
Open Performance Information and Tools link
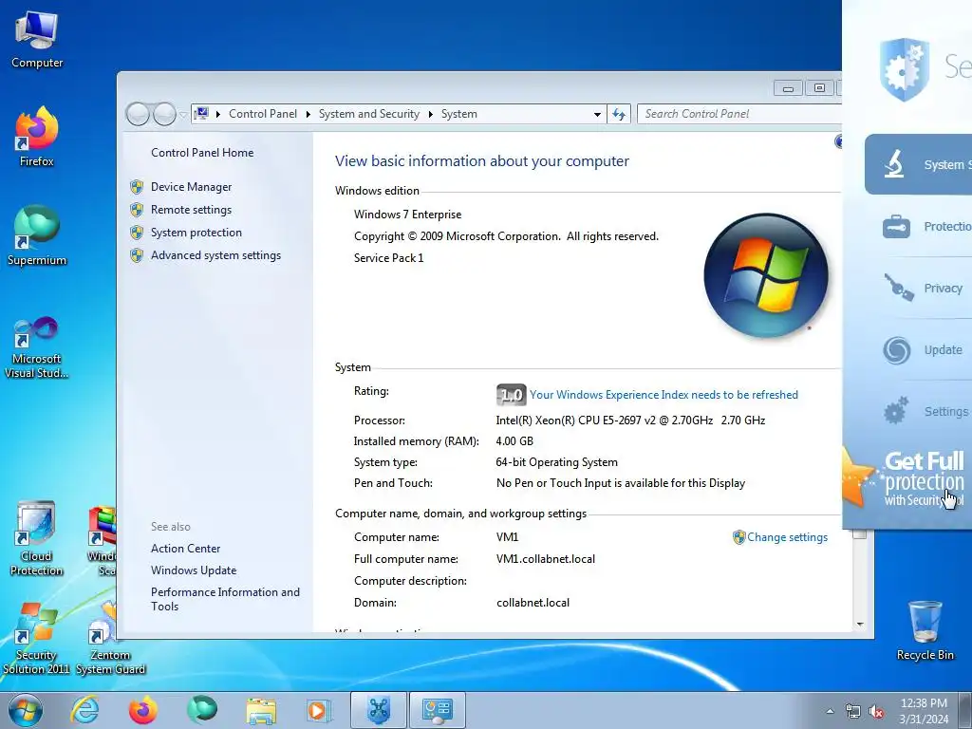coord(225,600)
